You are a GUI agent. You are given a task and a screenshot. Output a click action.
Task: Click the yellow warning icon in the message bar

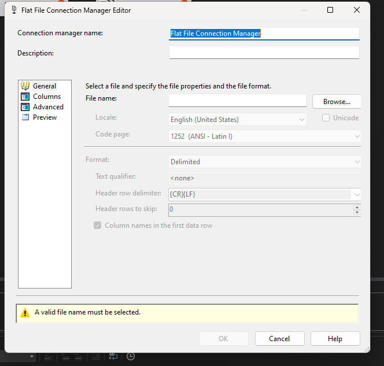tap(25, 313)
